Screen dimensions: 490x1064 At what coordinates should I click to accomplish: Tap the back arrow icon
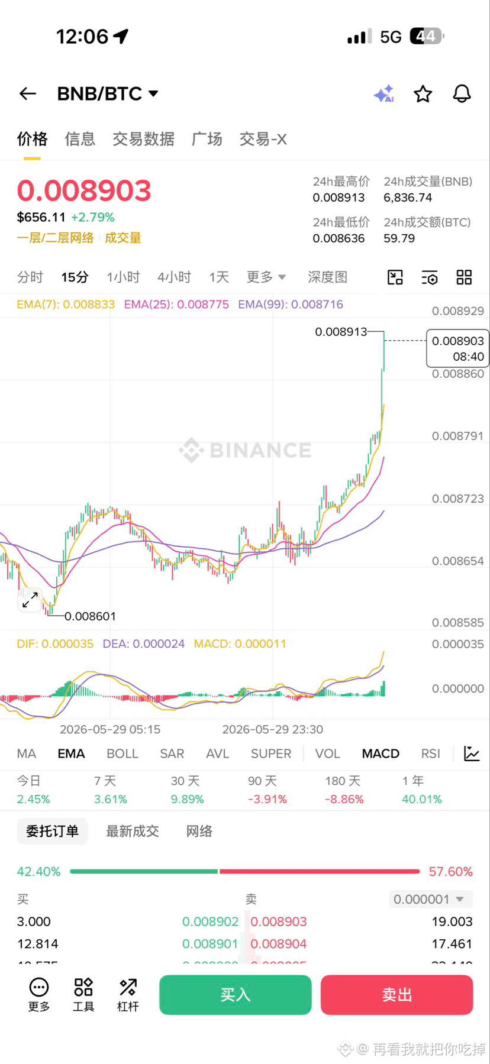point(28,93)
